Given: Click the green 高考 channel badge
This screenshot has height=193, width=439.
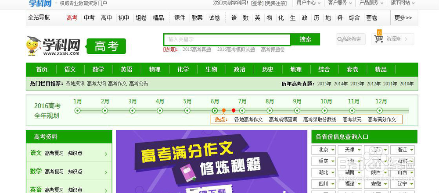Looking at the screenshot, I should point(106,46).
